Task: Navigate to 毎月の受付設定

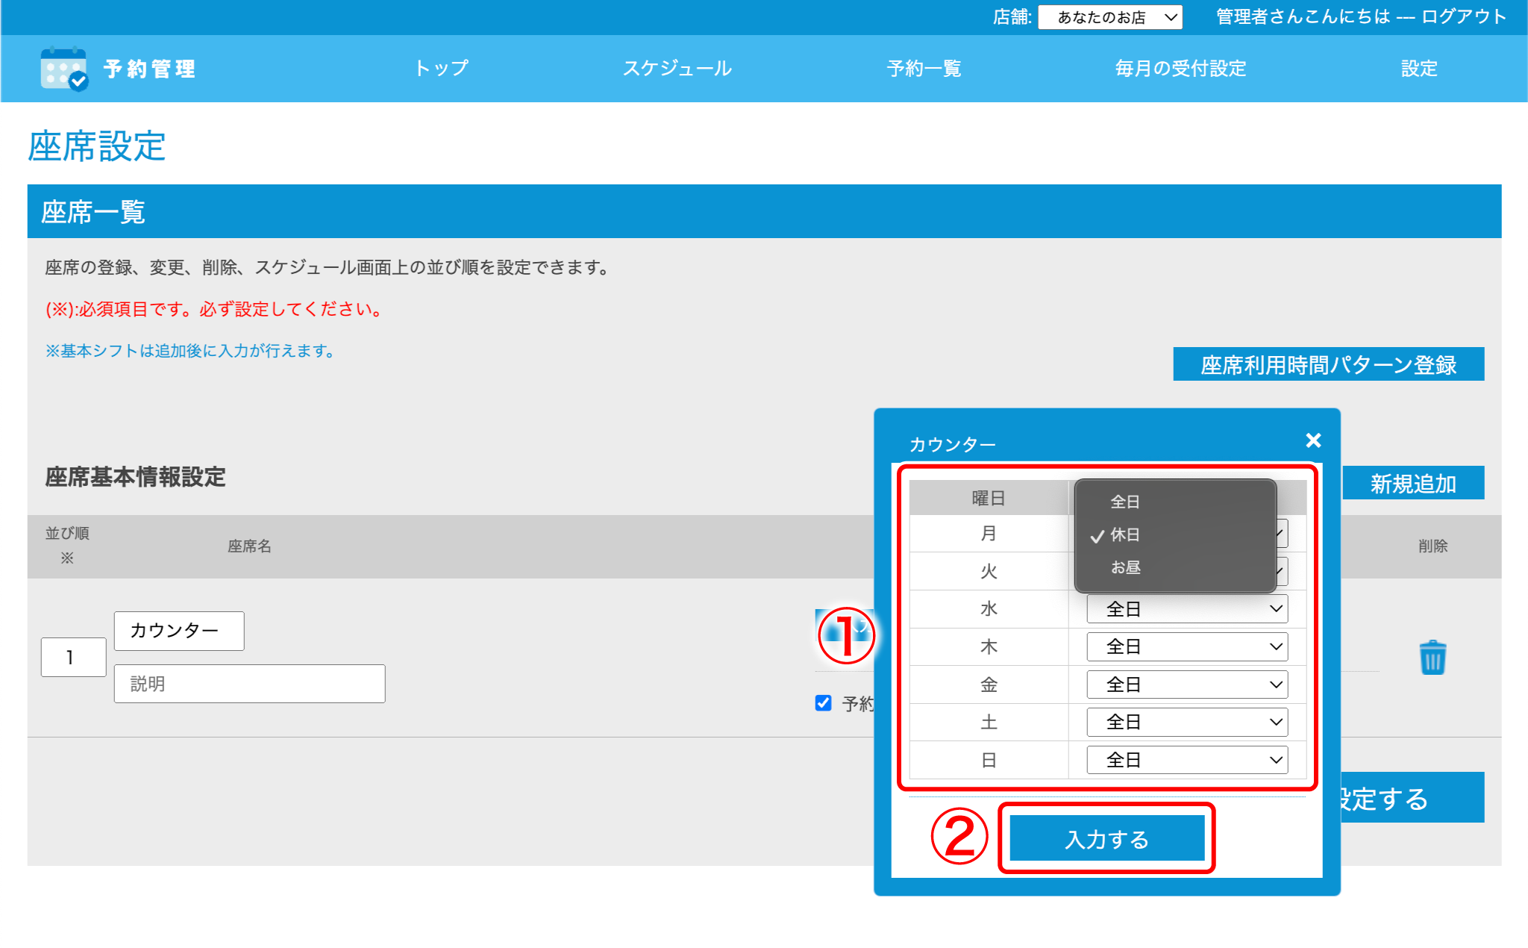Action: 1180,69
